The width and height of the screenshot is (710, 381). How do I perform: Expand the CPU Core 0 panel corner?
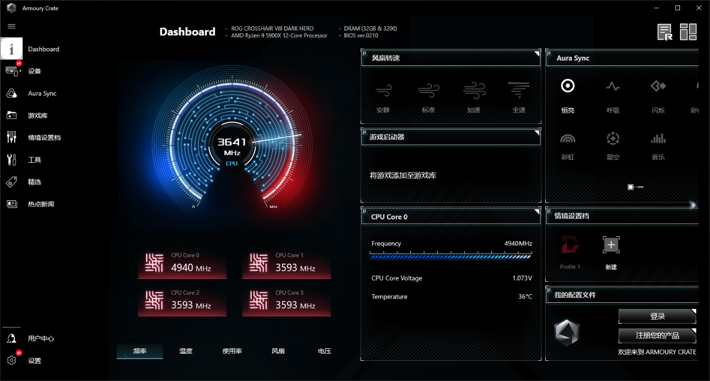coord(536,212)
